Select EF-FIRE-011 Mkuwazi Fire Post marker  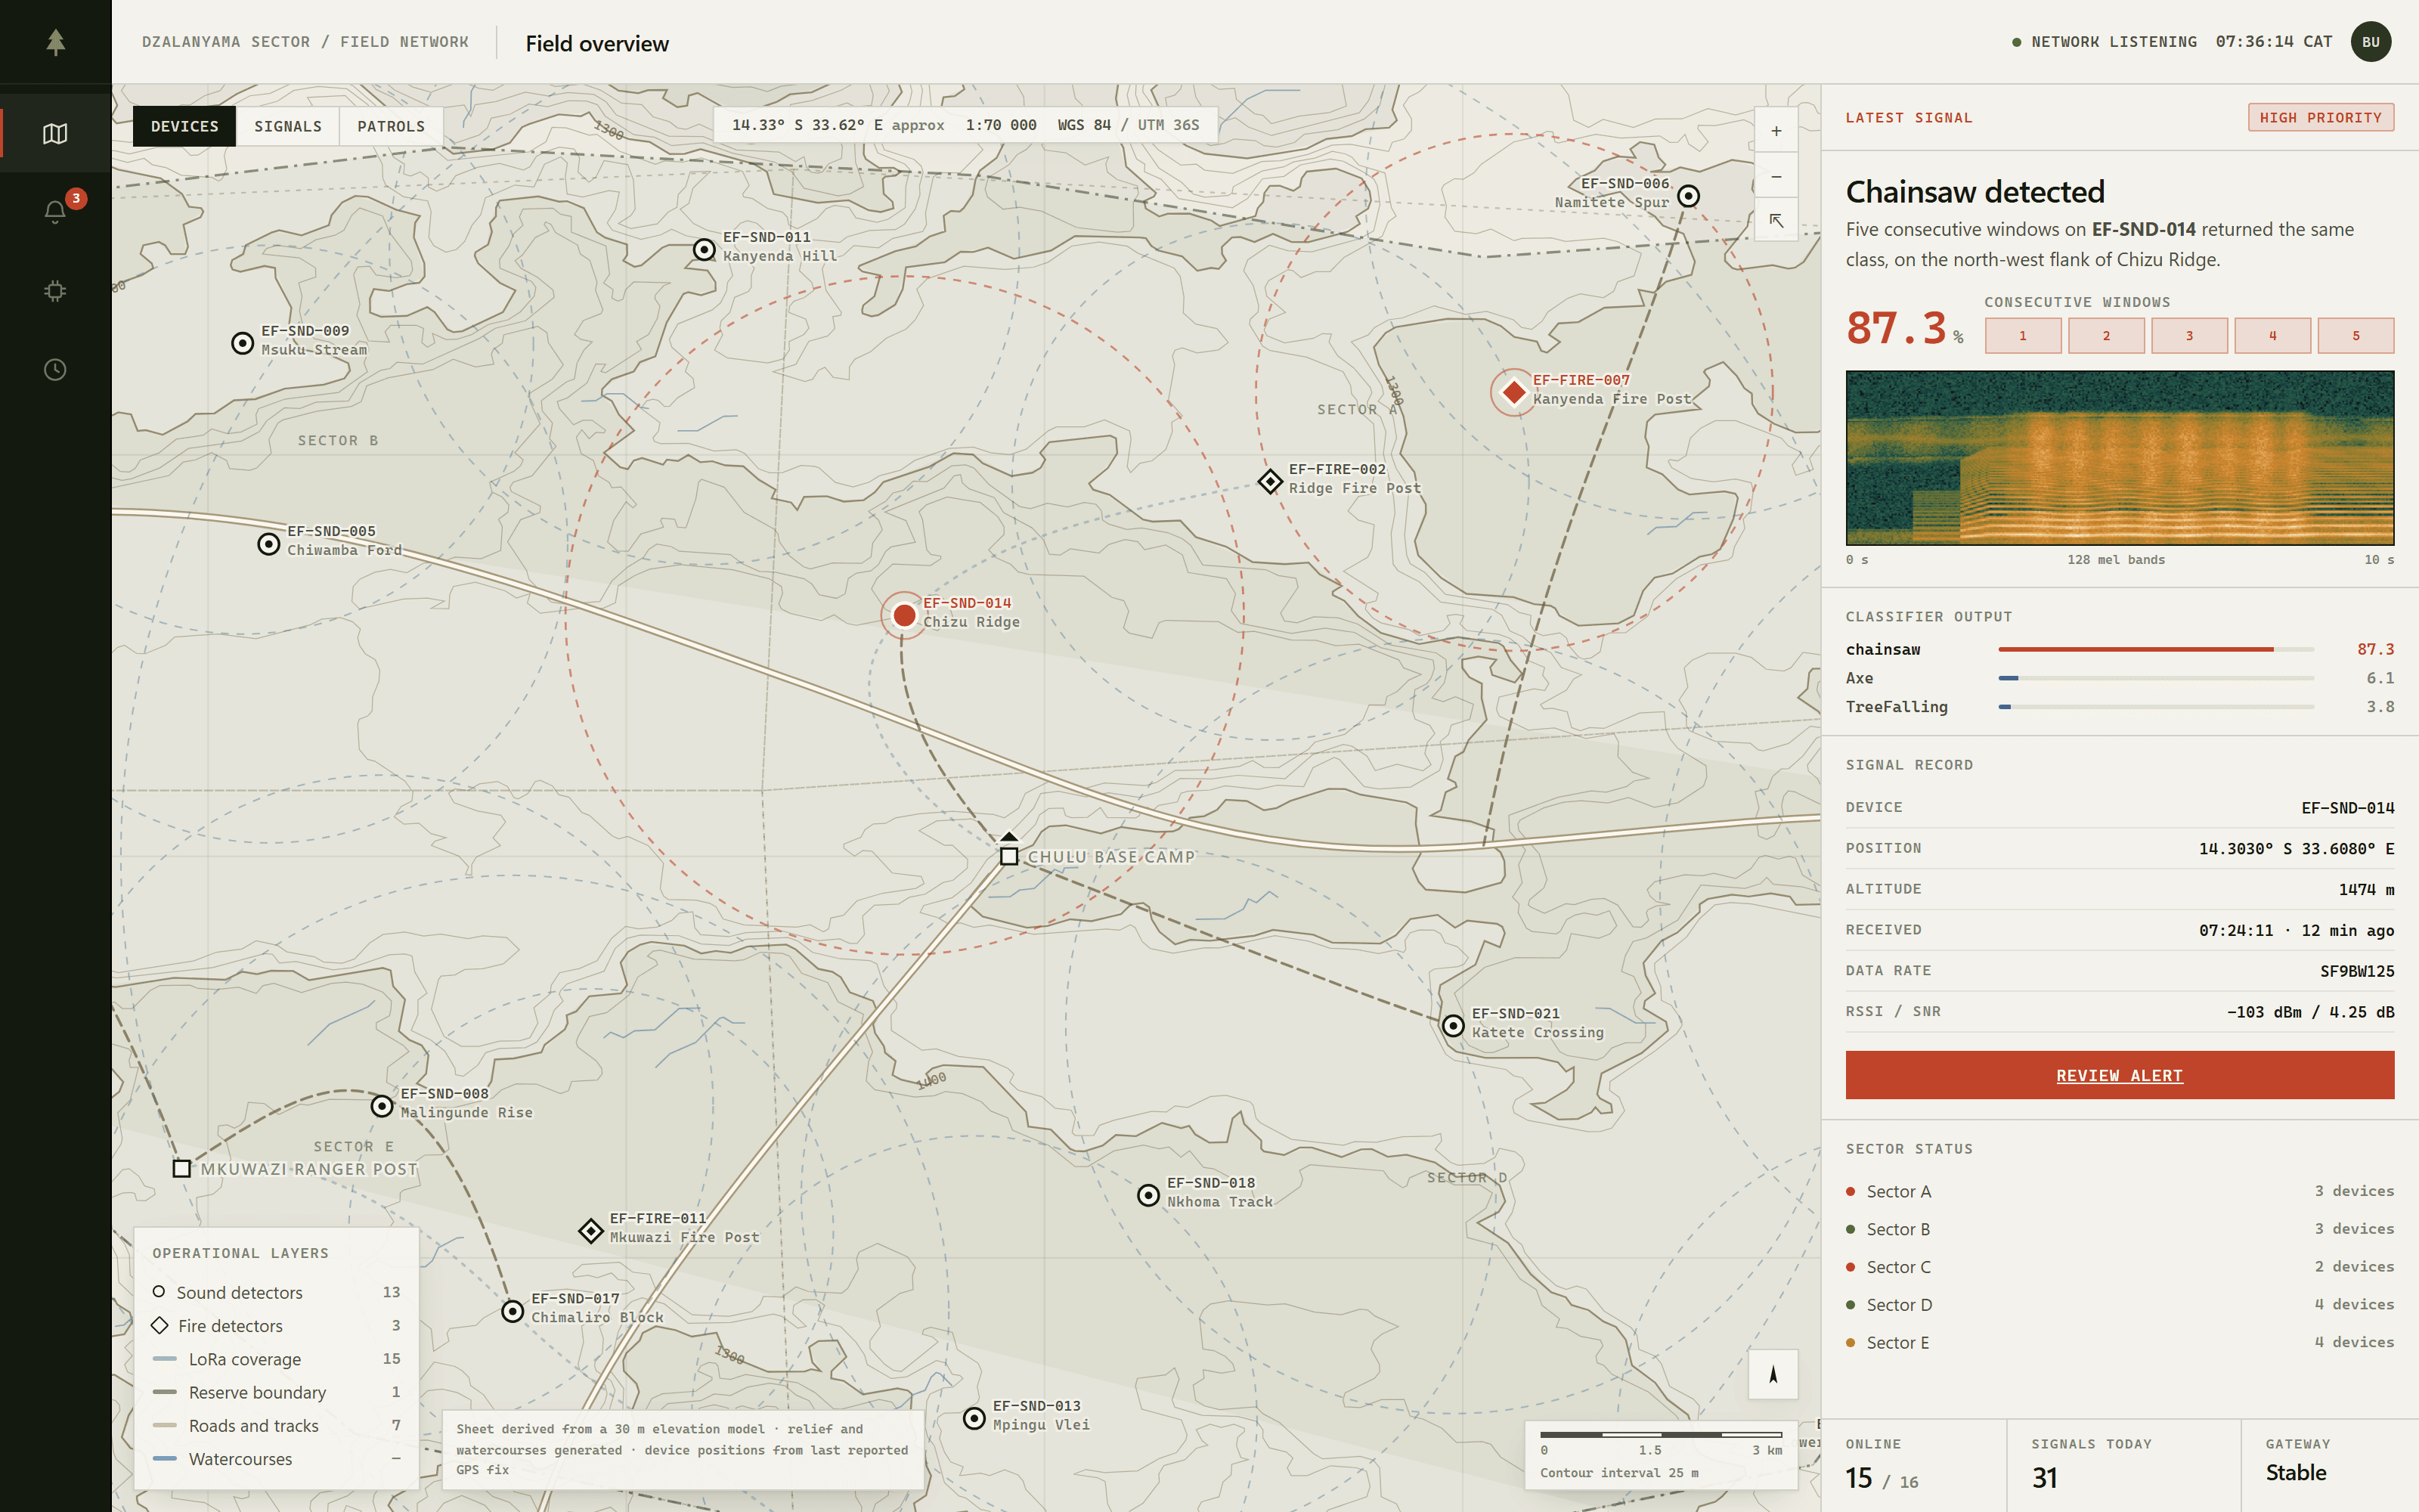[x=590, y=1230]
